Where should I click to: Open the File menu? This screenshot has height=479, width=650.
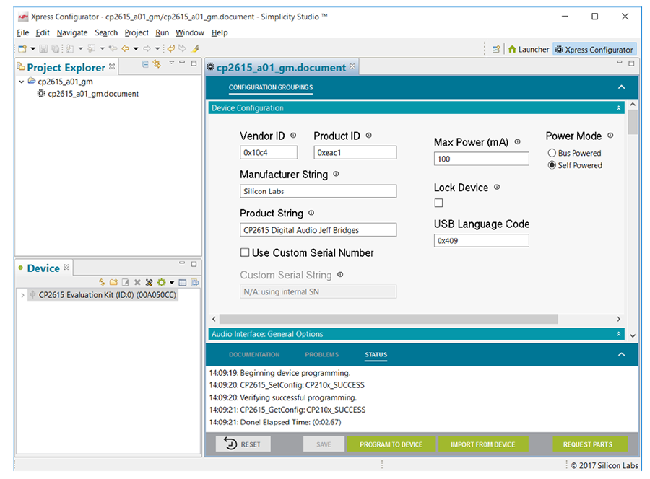point(23,32)
